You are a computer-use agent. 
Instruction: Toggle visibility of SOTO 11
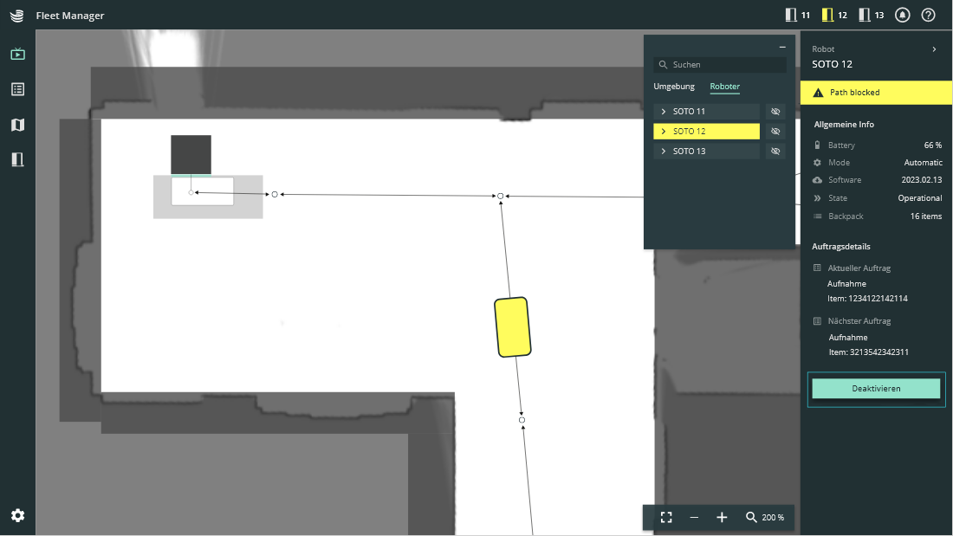(x=775, y=112)
